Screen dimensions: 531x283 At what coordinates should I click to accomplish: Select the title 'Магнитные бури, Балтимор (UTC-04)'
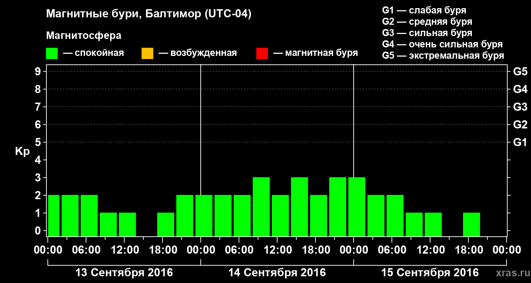[149, 15]
